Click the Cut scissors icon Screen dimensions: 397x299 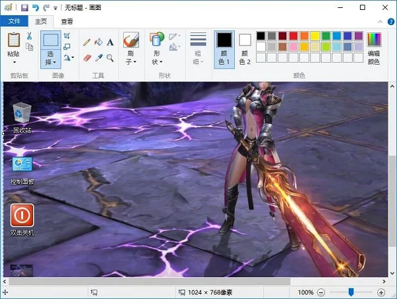pyautogui.click(x=29, y=36)
